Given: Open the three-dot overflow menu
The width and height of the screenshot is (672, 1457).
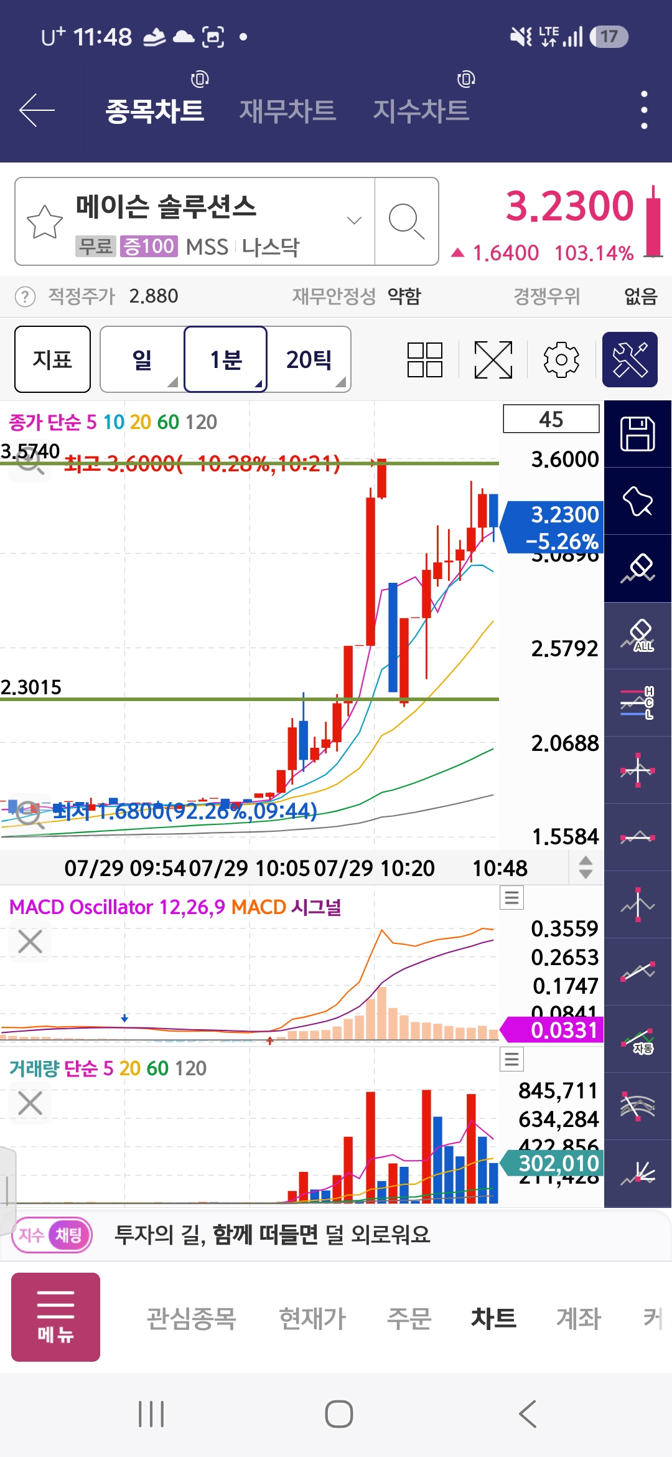Looking at the screenshot, I should point(644,110).
